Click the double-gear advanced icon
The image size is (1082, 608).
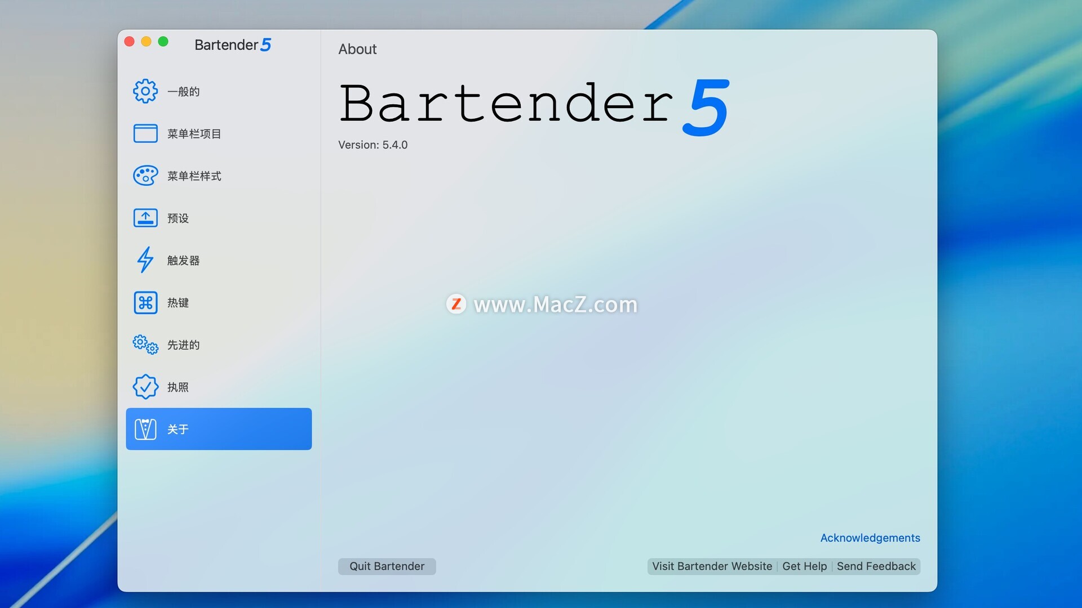pyautogui.click(x=145, y=345)
